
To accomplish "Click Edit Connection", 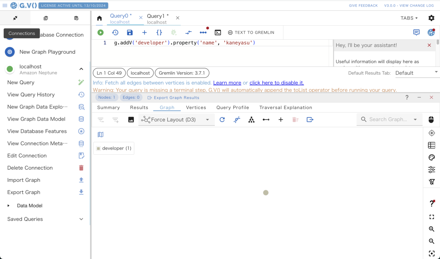I will pyautogui.click(x=27, y=155).
